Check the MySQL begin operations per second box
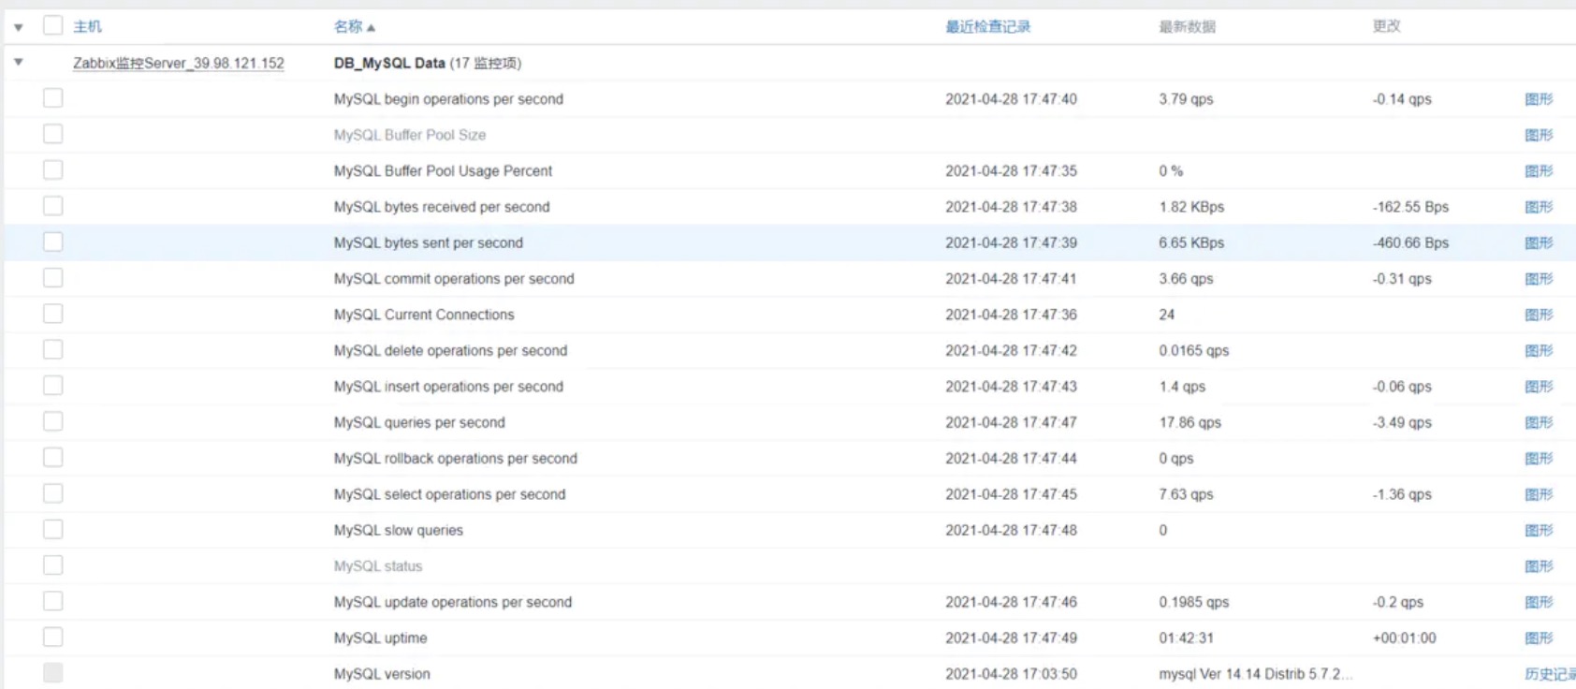Image resolution: width=1576 pixels, height=689 pixels. click(x=53, y=98)
